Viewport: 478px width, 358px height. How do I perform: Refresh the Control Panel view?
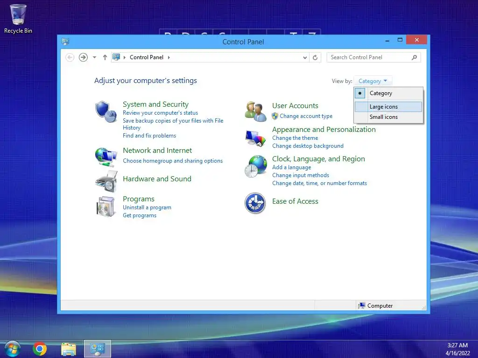(x=315, y=57)
